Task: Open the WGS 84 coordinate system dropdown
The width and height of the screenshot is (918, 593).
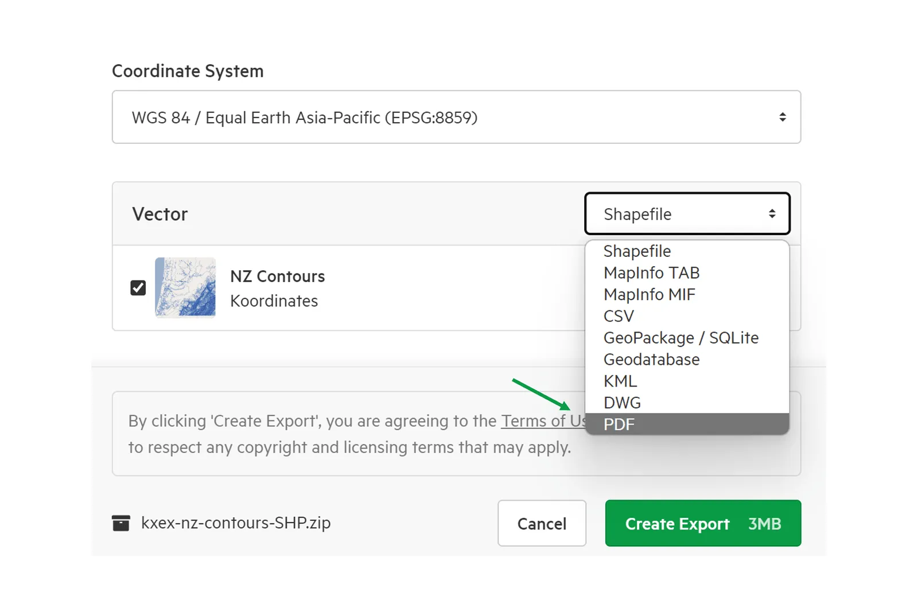Action: click(x=456, y=117)
